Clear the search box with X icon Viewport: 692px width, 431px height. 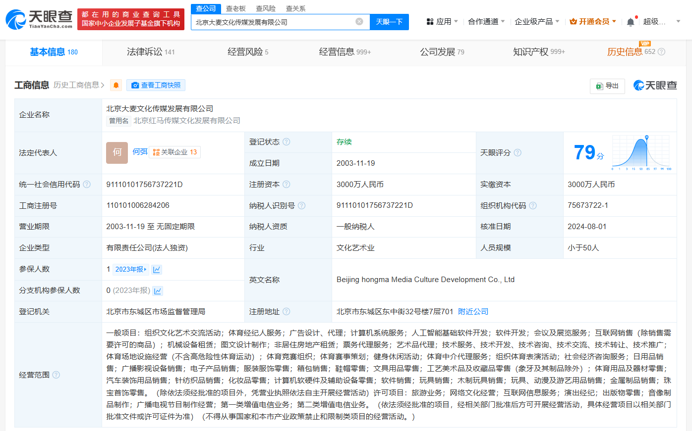pos(359,22)
